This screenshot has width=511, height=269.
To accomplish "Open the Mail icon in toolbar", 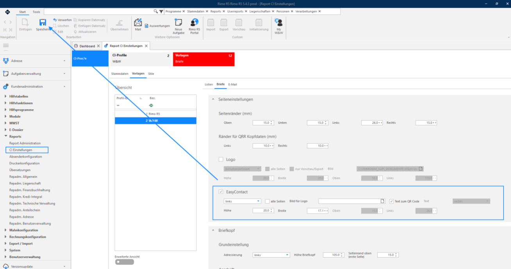I will coord(138,22).
